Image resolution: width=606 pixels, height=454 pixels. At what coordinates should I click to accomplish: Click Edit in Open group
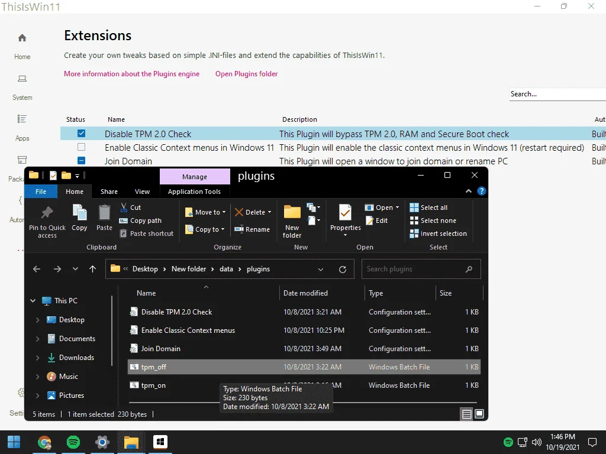click(376, 220)
